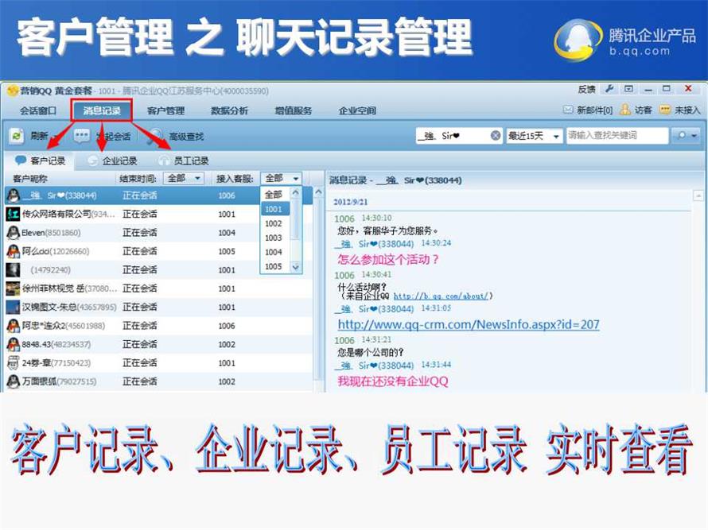Select 1003 in the agent dropdown list

tap(274, 238)
